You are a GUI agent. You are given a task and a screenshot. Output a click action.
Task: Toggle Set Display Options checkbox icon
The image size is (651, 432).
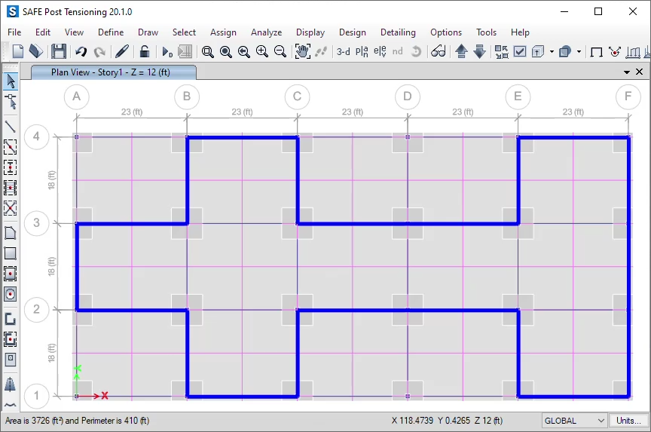click(x=520, y=51)
